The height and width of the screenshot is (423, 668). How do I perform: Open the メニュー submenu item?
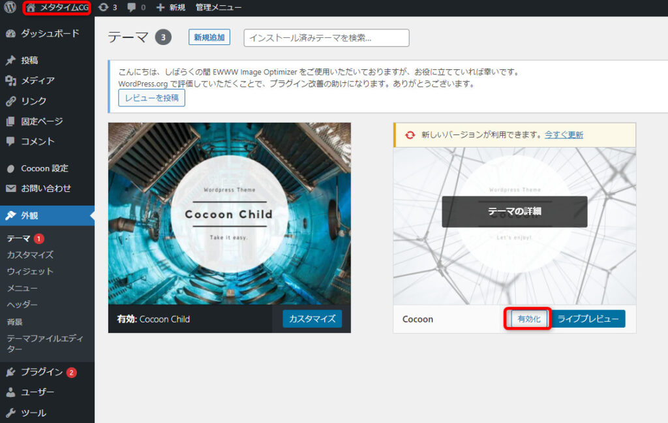click(22, 289)
